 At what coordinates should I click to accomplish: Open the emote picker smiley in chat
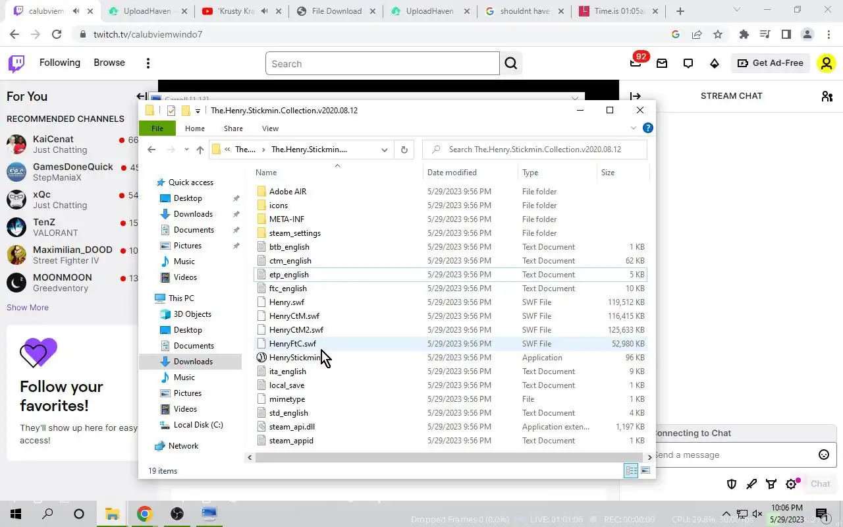coord(823,455)
